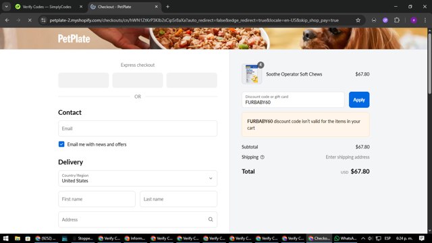Open the clock showing 6:24 p. m.
Screen dimensions: 432x243
pyautogui.click(x=404, y=238)
